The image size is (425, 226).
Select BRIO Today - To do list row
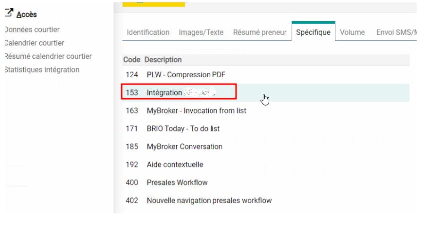(183, 129)
